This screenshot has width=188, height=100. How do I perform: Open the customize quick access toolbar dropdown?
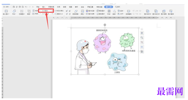33,7
